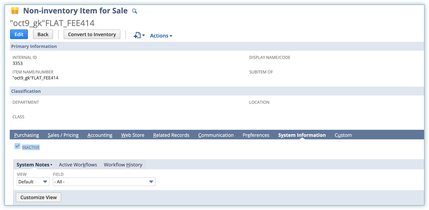Image resolution: width=429 pixels, height=210 pixels.
Task: Open the Sales / Pricing tab
Action: pyautogui.click(x=63, y=135)
